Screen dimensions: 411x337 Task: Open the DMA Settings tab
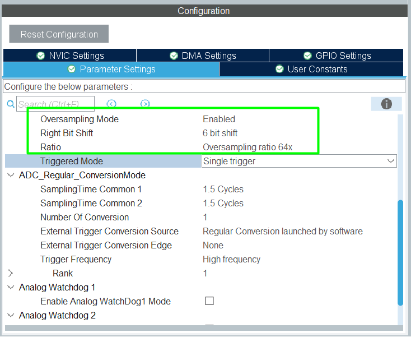(x=202, y=56)
